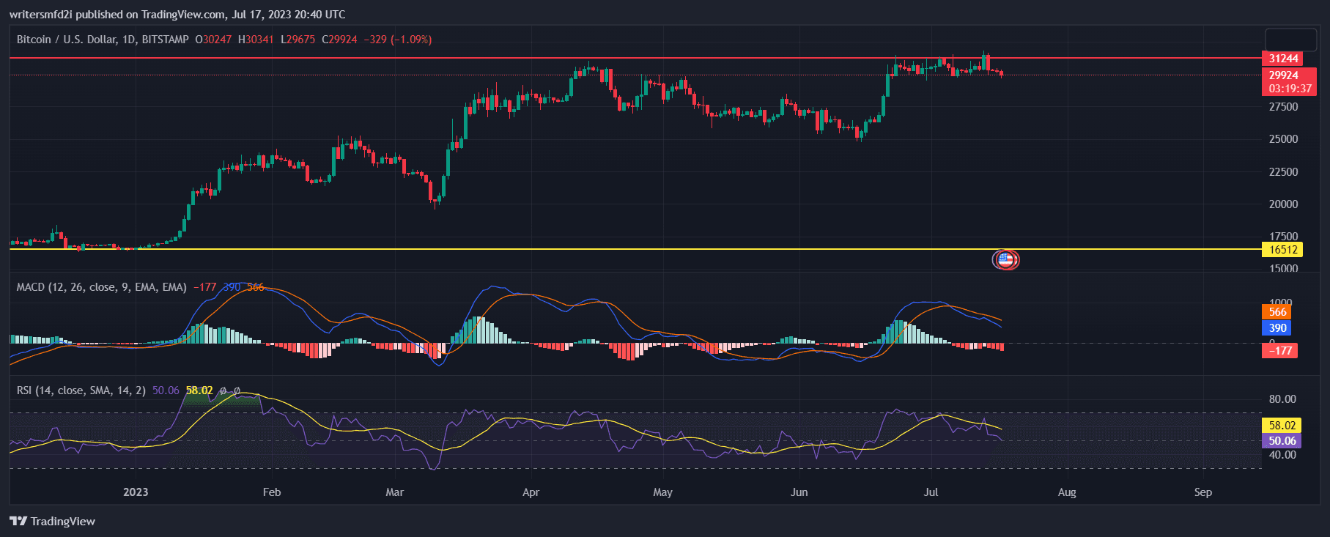Screen dimensions: 1330x537
Task: Click the empty box above price axis
Action: click(x=1290, y=40)
